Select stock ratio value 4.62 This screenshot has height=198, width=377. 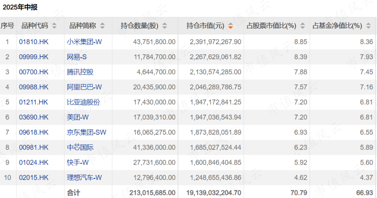coord(301,177)
